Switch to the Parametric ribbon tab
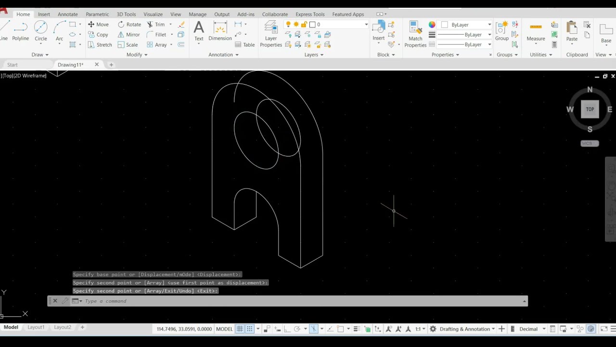The width and height of the screenshot is (616, 347). pos(97,14)
